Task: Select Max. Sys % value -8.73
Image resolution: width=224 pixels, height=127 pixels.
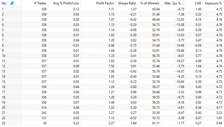Action: [x=181, y=9]
